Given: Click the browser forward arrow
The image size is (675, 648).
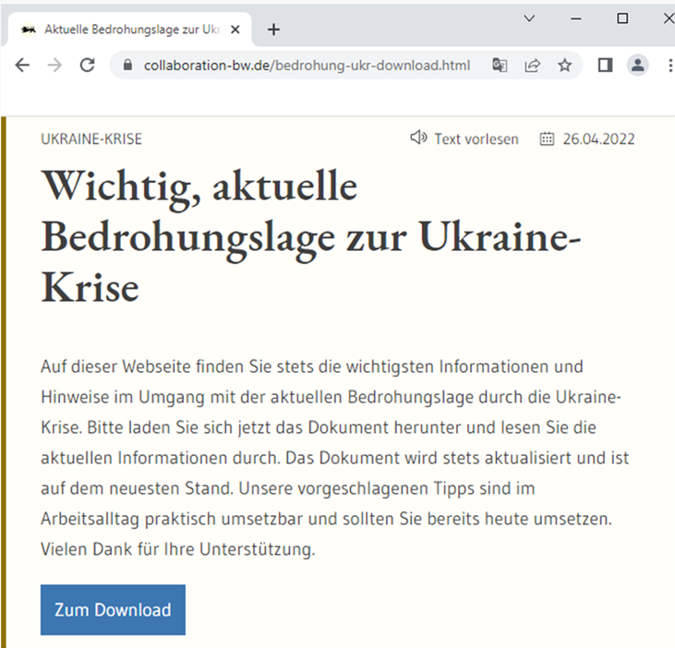Looking at the screenshot, I should click(x=54, y=66).
